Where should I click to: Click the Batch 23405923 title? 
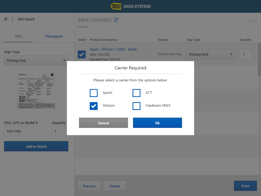(x=95, y=20)
